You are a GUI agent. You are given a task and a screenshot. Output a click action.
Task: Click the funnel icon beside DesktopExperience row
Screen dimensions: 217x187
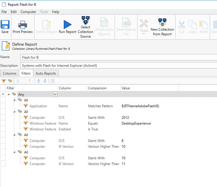(x=26, y=123)
